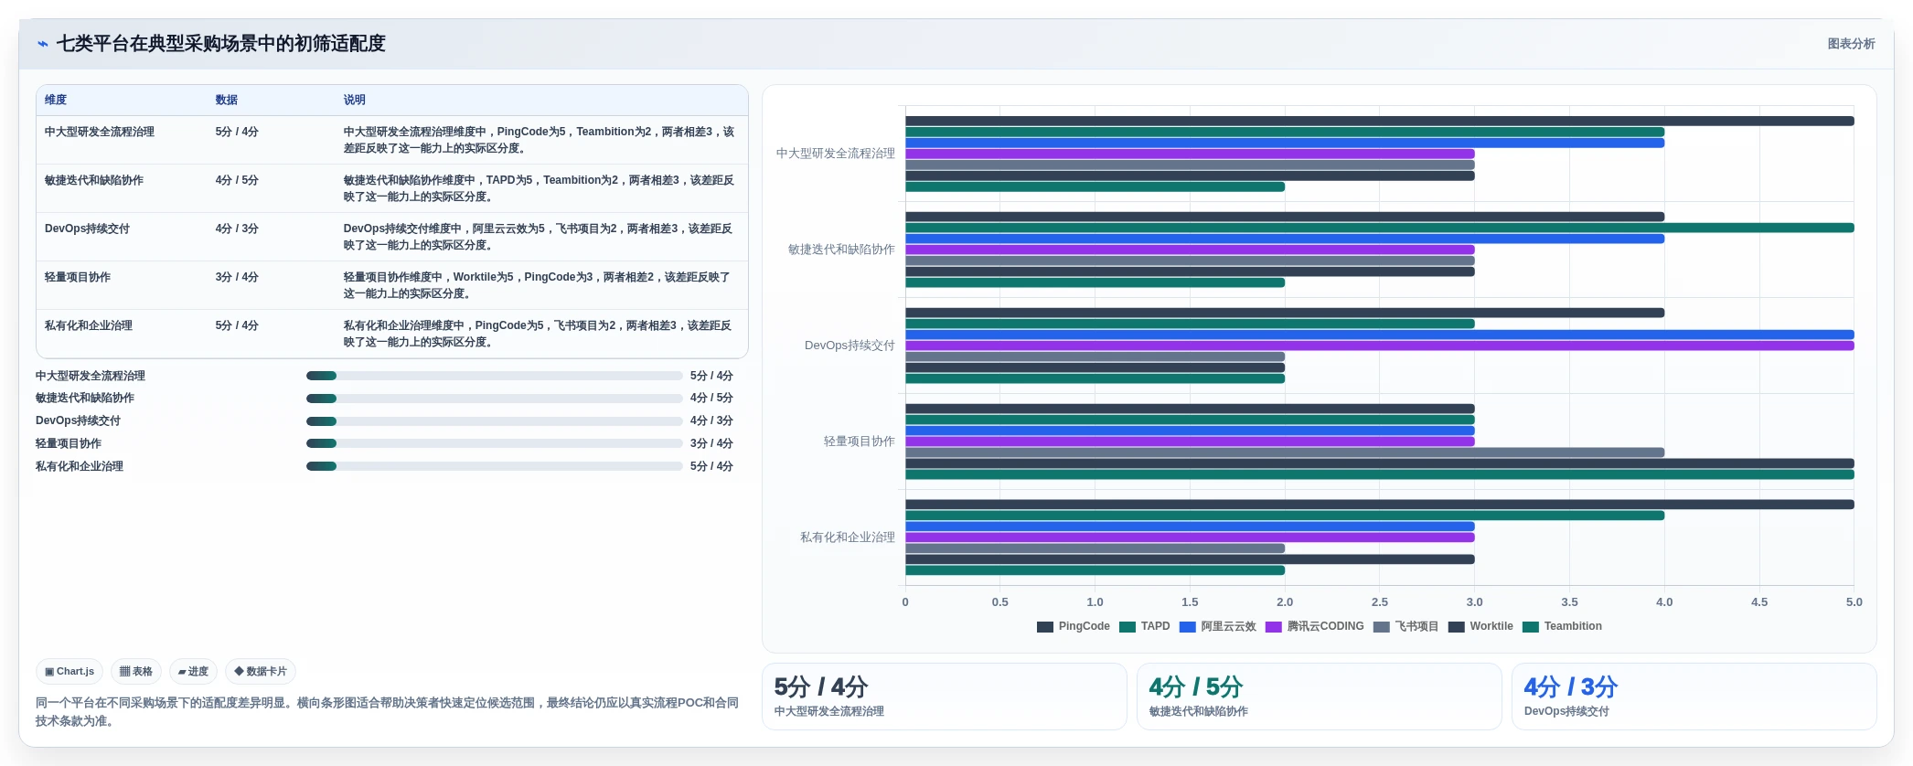Select the 私有化和企业治理 table row

[x=392, y=334]
